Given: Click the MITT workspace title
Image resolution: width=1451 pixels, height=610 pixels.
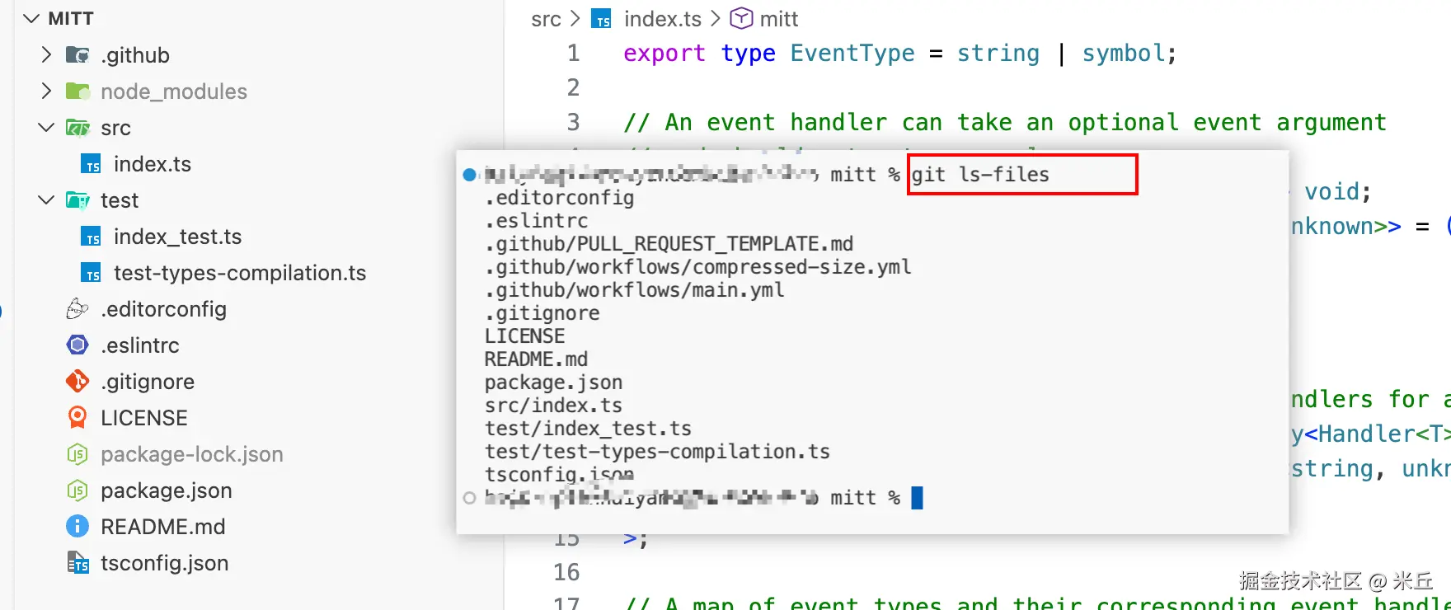Looking at the screenshot, I should click(71, 18).
